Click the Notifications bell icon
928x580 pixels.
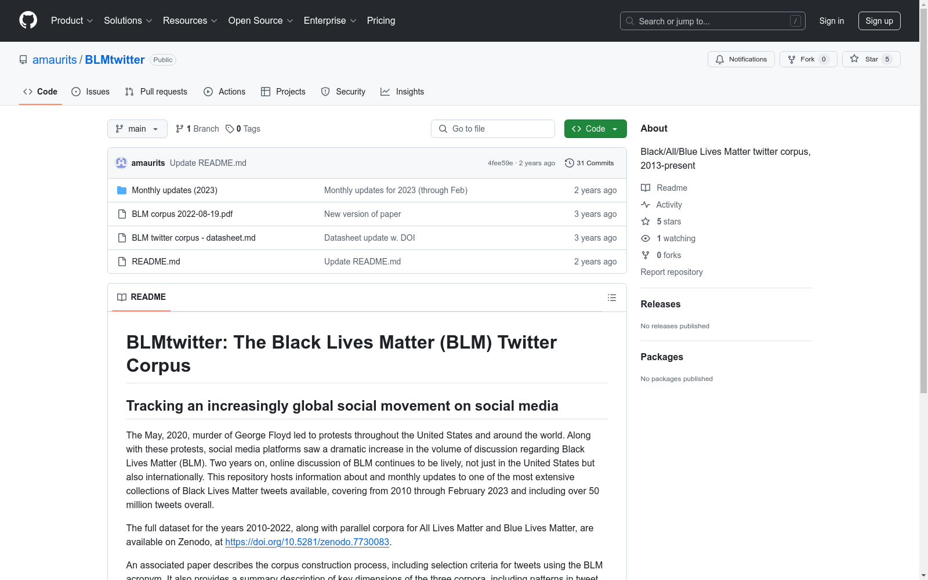(720, 59)
